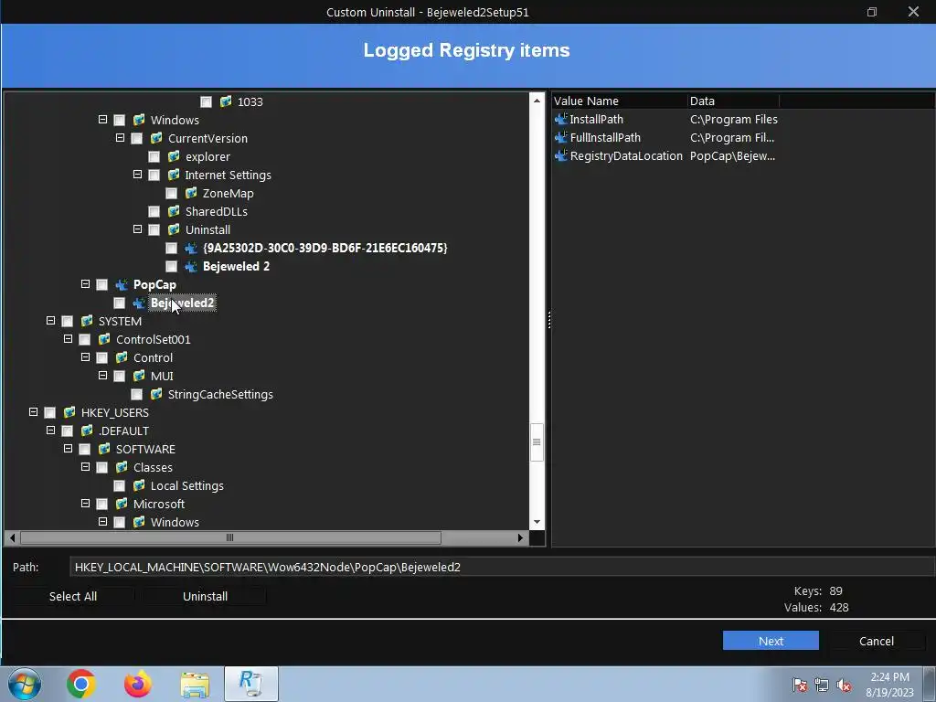Viewport: 936px width, 702px height.
Task: Check the 1033 key checkbox
Action: (x=206, y=102)
